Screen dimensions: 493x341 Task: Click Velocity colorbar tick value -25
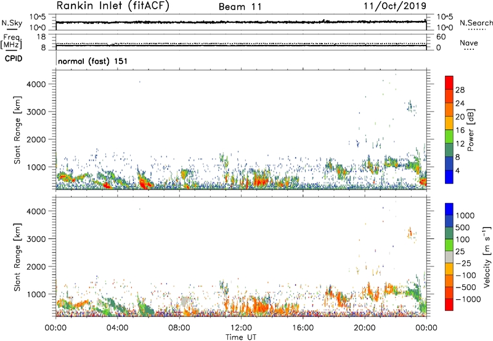pyautogui.click(x=465, y=263)
